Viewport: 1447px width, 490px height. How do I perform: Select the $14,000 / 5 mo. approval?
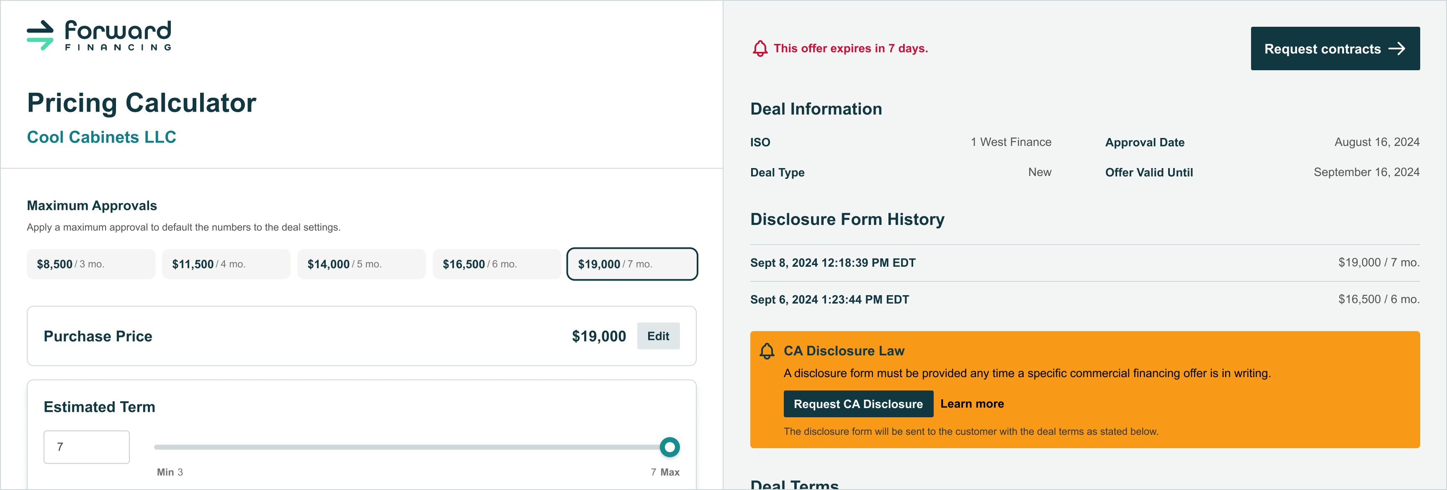click(x=362, y=264)
